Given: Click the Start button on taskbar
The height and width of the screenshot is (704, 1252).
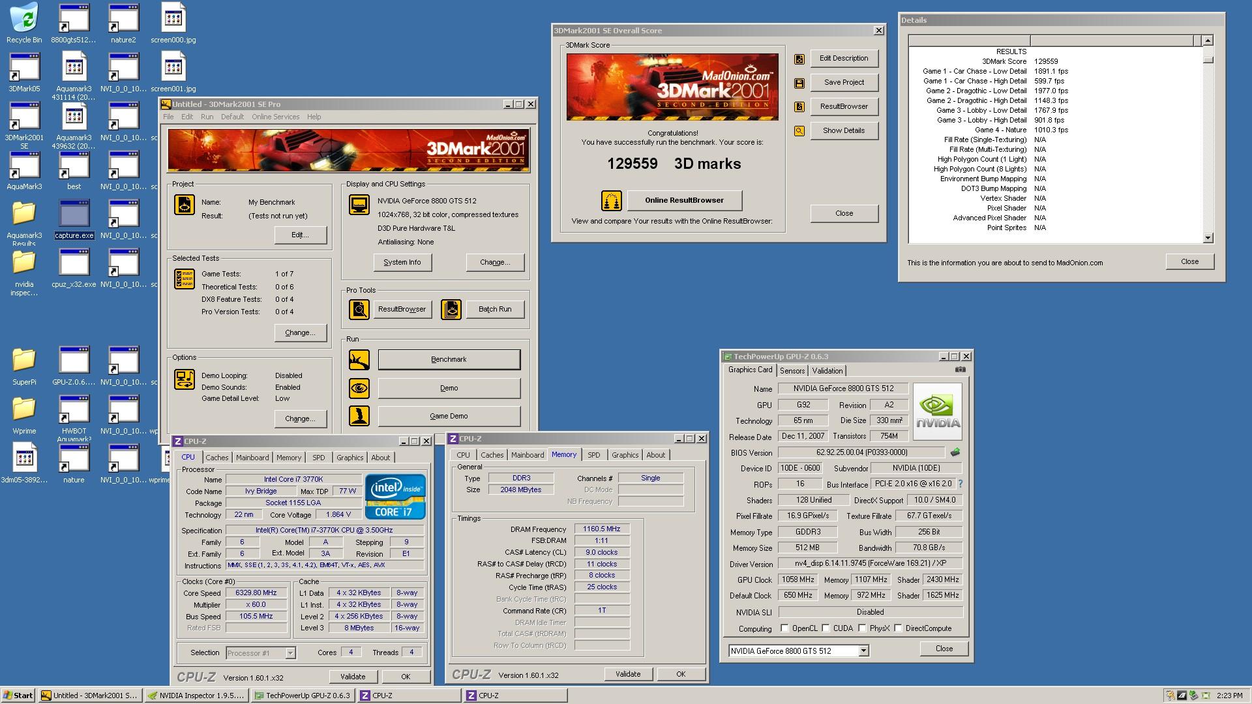Looking at the screenshot, I should [18, 696].
